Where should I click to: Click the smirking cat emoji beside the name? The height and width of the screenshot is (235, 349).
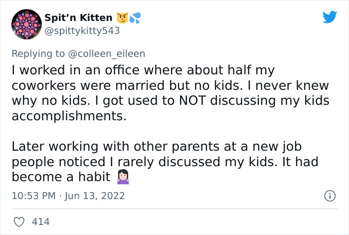coord(122,18)
